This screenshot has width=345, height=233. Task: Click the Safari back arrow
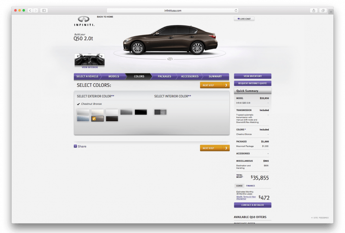pyautogui.click(x=30, y=10)
